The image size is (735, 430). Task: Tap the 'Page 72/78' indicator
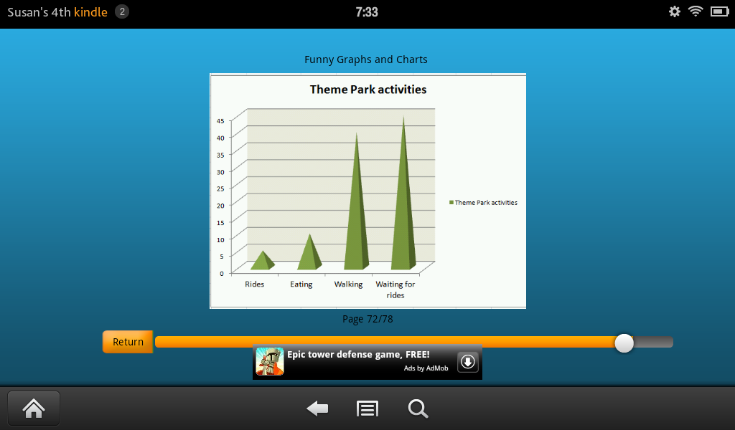(x=367, y=319)
